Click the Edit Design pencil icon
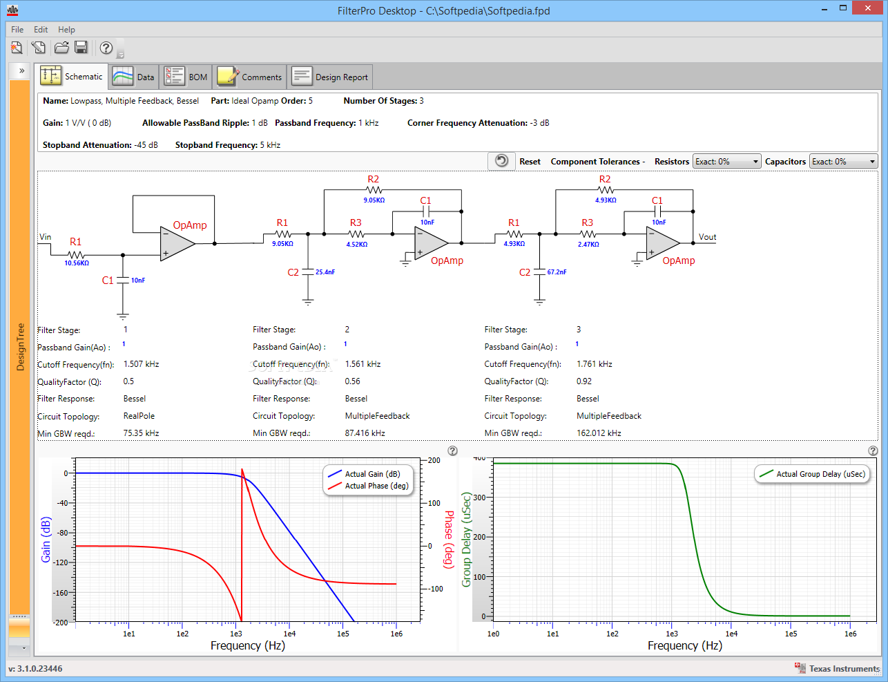Viewport: 888px width, 682px height. click(x=39, y=48)
